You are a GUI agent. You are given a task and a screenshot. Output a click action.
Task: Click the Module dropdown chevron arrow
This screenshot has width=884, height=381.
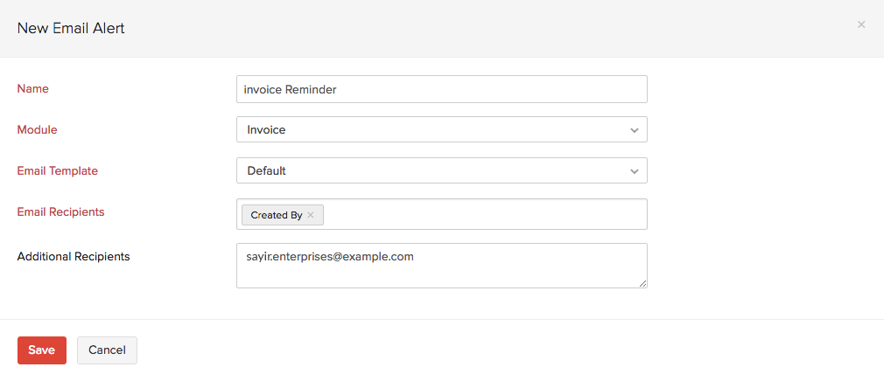[635, 130]
